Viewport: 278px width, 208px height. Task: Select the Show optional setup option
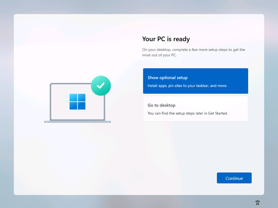[x=195, y=81]
